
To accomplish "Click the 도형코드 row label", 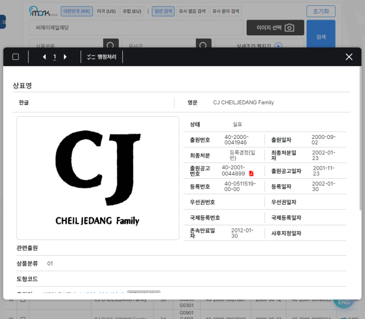I will click(27, 279).
